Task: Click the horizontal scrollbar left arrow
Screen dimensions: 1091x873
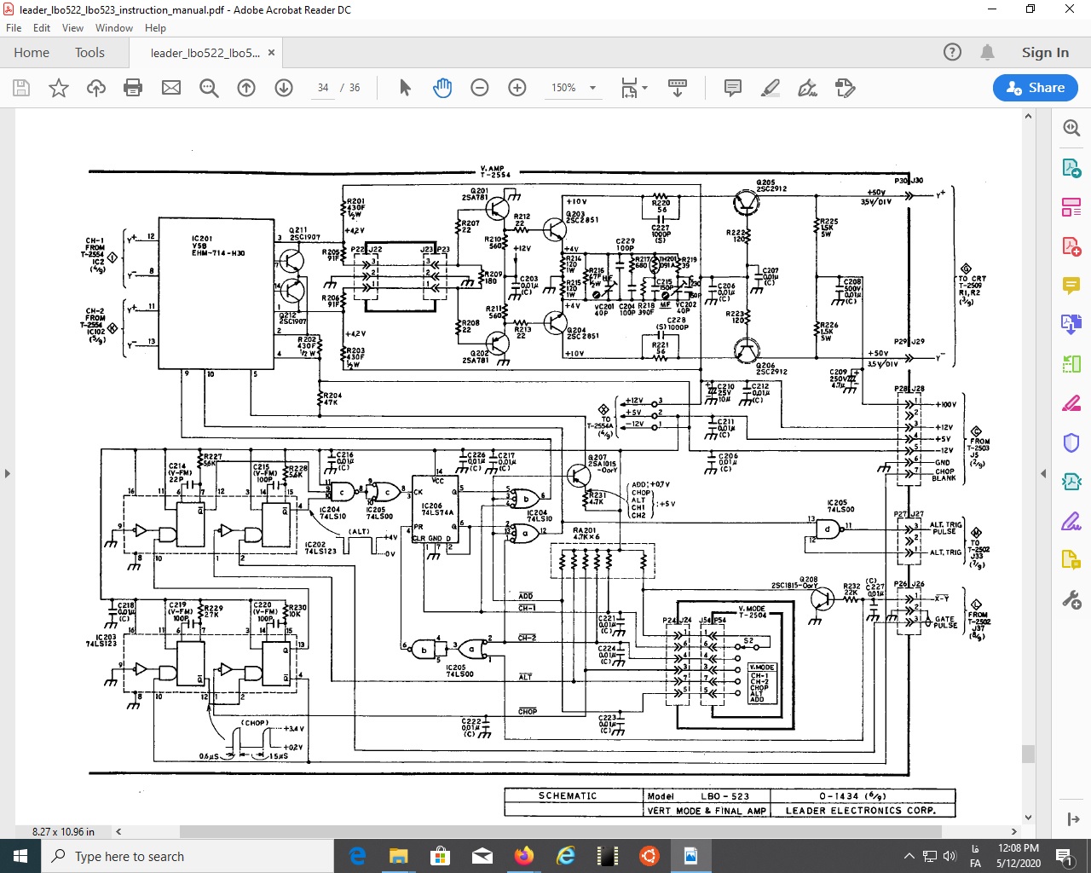Action: (118, 831)
